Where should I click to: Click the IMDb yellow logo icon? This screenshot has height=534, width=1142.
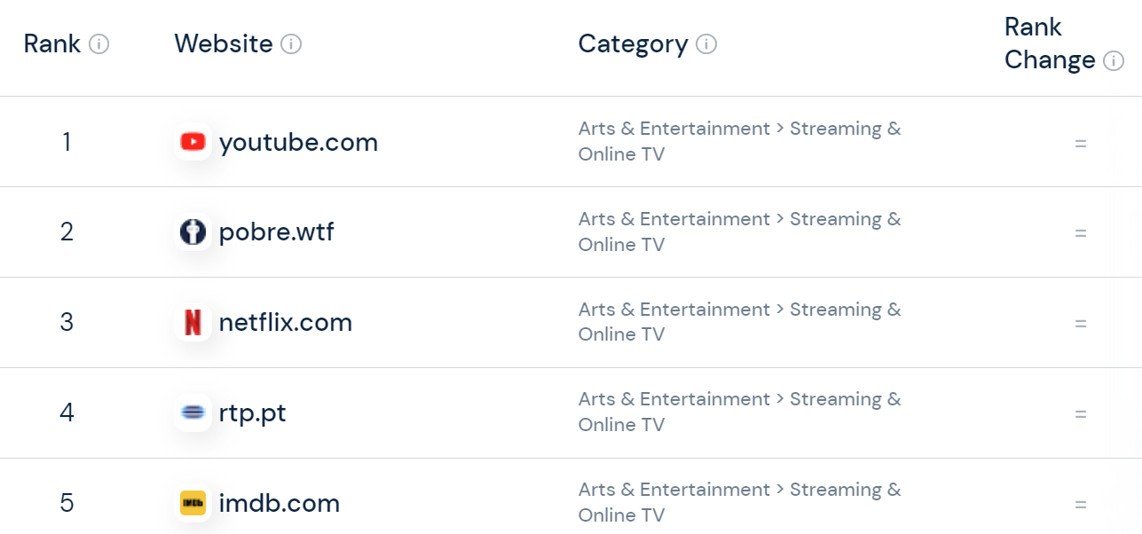193,503
